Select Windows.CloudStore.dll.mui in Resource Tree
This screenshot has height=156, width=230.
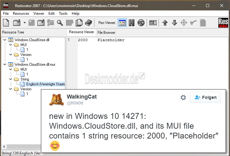[x=35, y=64]
